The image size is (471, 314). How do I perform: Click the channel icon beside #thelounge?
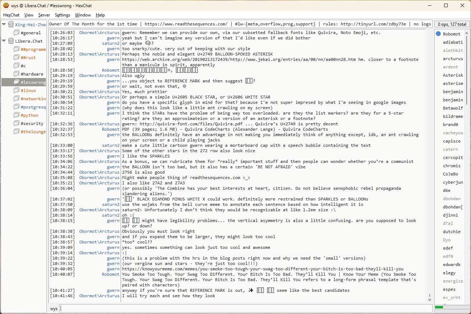point(17,132)
